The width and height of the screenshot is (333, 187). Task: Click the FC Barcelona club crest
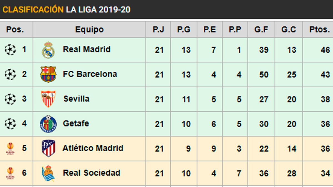pyautogui.click(x=48, y=74)
